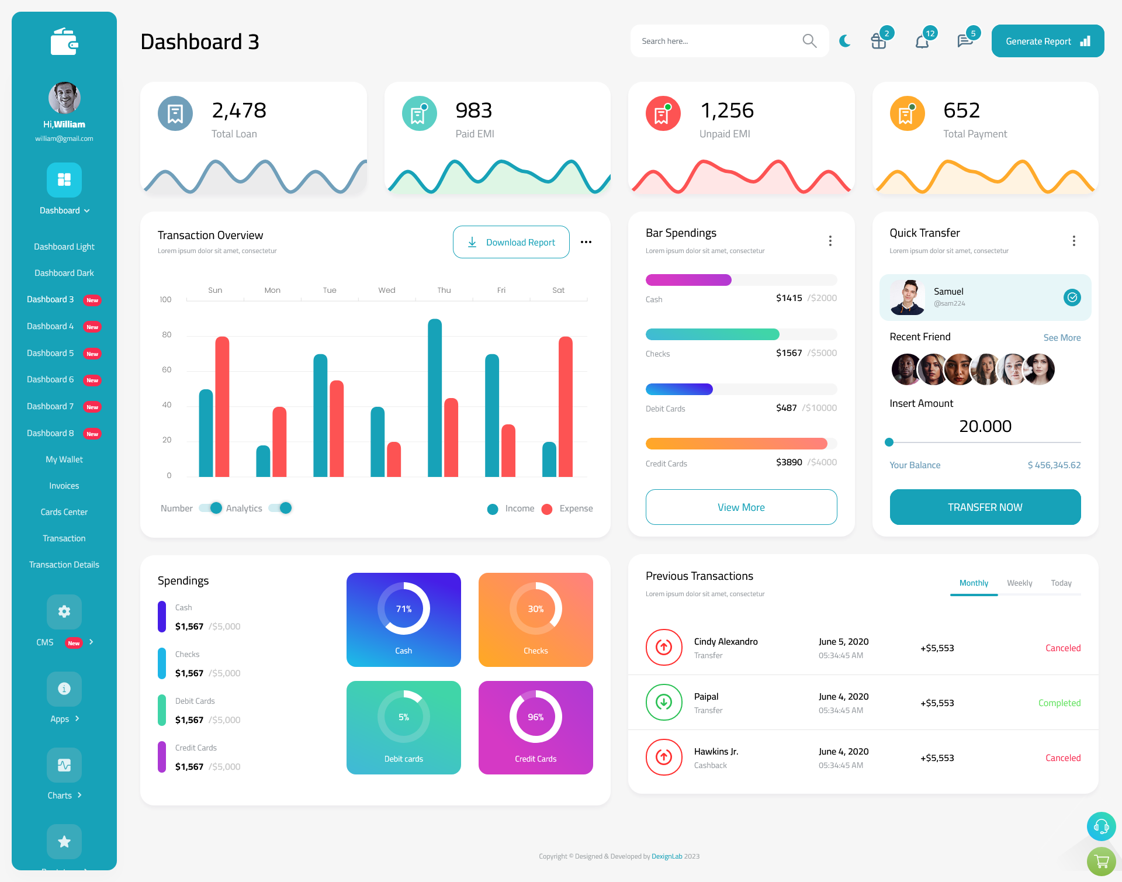Click the Quick Transfer checkmark icon
1122x882 pixels.
1072,297
